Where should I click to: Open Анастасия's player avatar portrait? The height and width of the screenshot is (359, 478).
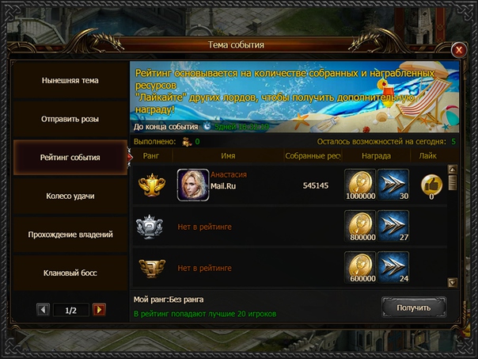point(193,185)
